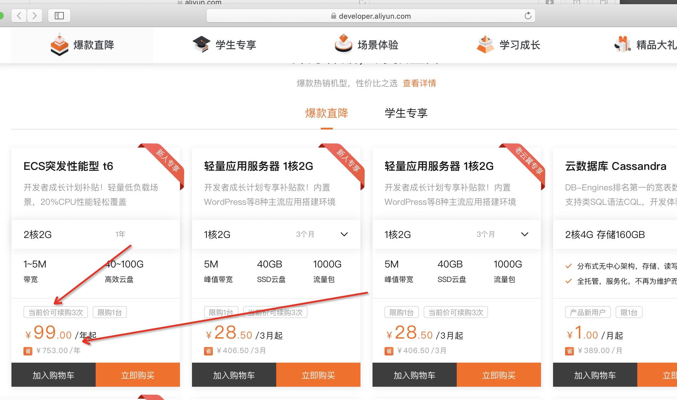This screenshot has height=400, width=677.
Task: Open 学习成长 in top navigation
Action: (x=520, y=45)
